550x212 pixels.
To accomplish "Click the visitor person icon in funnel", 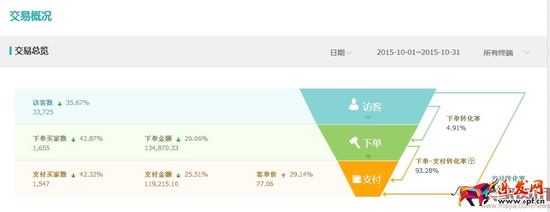I will point(354,104).
